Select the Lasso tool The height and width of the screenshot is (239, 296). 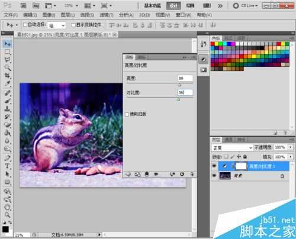tap(8, 60)
